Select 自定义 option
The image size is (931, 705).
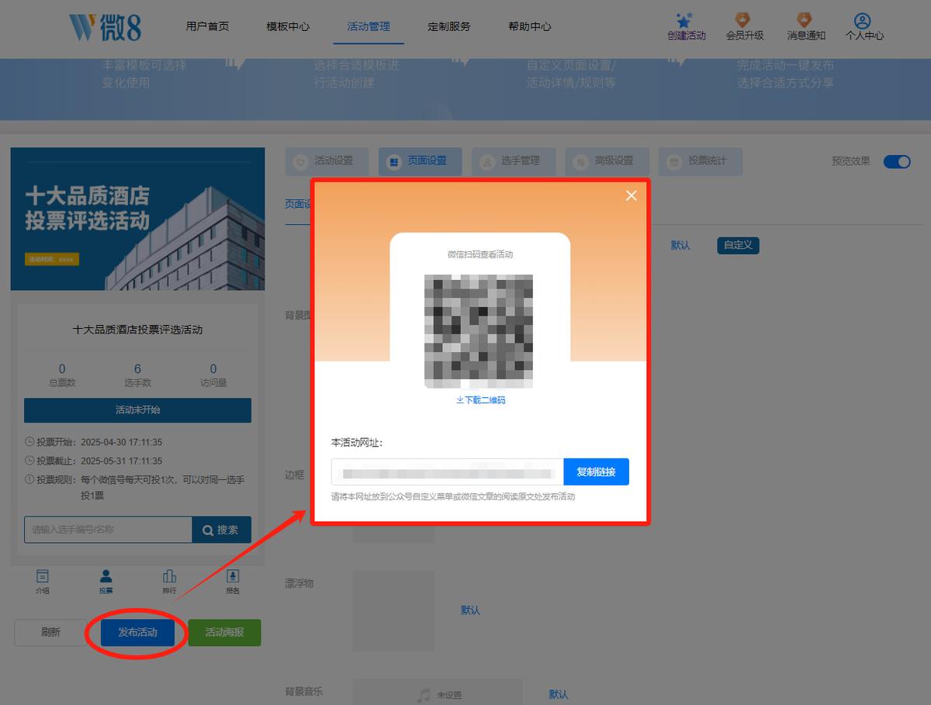[x=738, y=245]
